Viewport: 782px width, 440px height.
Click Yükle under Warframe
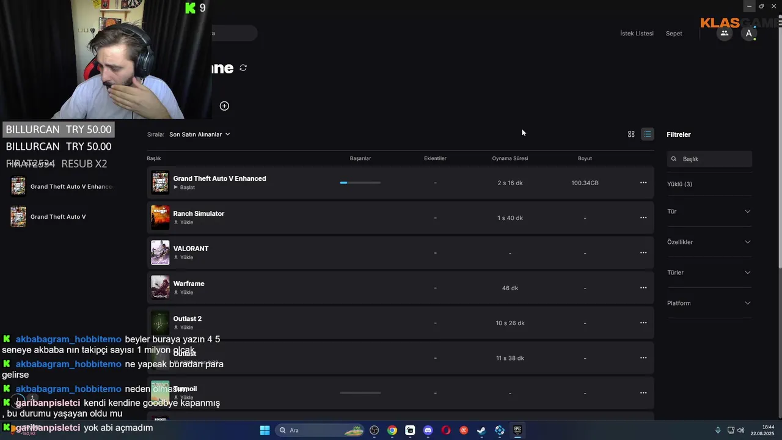coord(183,292)
